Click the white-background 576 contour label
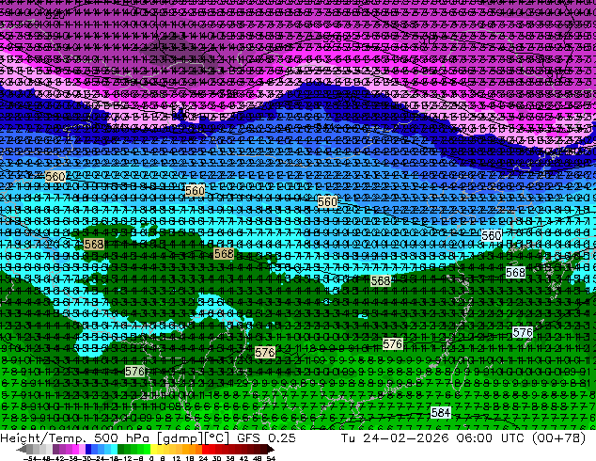596x461 pixels. pos(523,333)
